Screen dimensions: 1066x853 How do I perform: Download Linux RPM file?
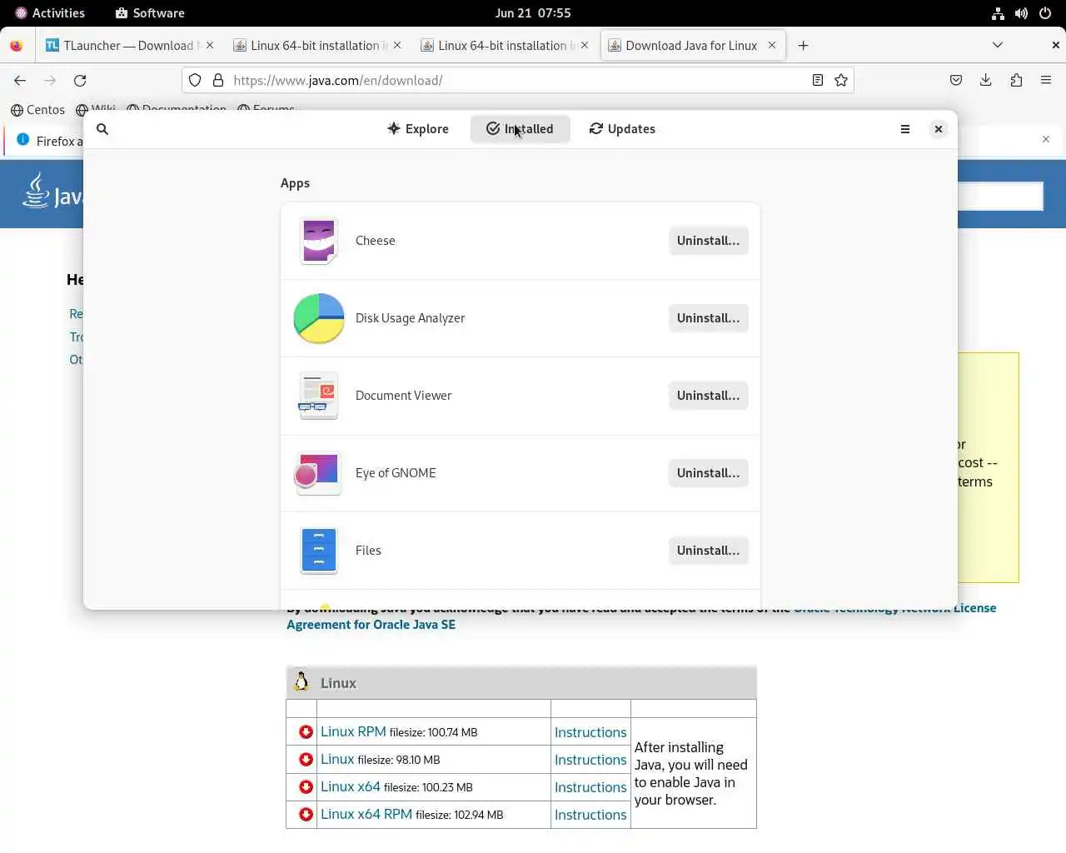(353, 731)
